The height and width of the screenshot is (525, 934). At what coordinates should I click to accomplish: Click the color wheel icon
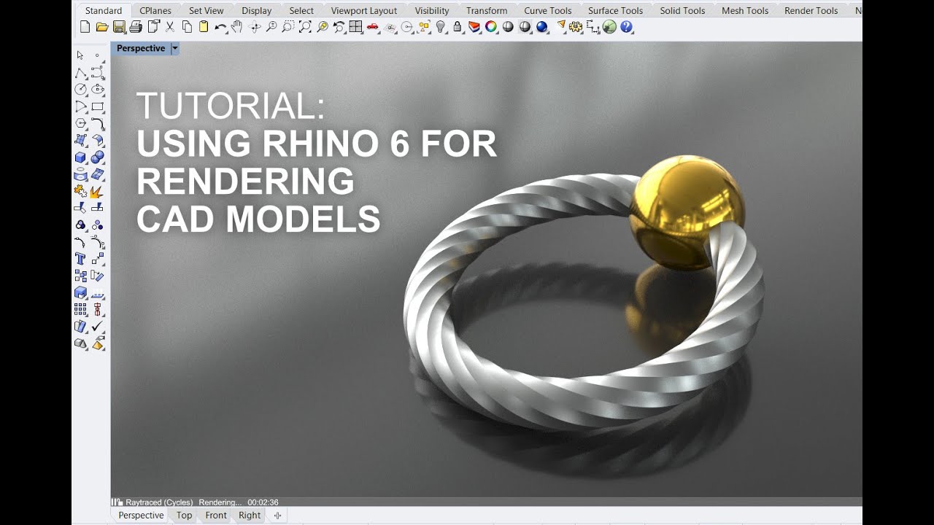pyautogui.click(x=491, y=27)
